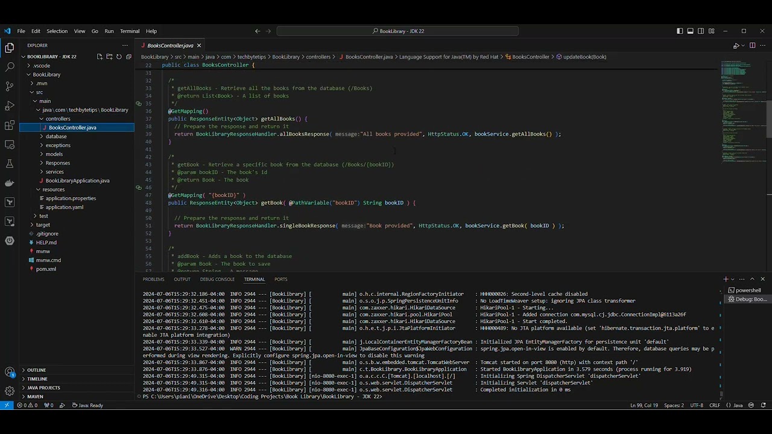
Task: Click the New Folder icon in Explorer
Action: (109, 57)
